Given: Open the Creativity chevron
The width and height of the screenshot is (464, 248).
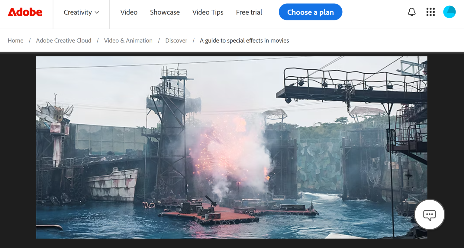Looking at the screenshot, I should tap(97, 13).
